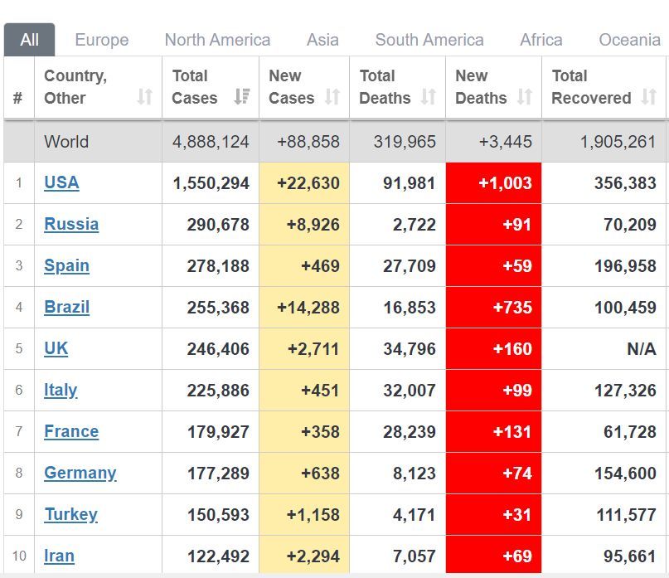The height and width of the screenshot is (578, 669).
Task: Show the South America tab
Action: [429, 40]
